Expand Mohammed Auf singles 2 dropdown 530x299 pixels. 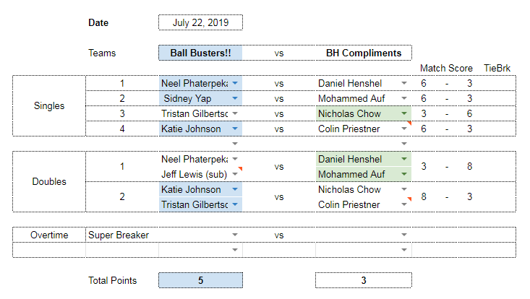tap(404, 98)
